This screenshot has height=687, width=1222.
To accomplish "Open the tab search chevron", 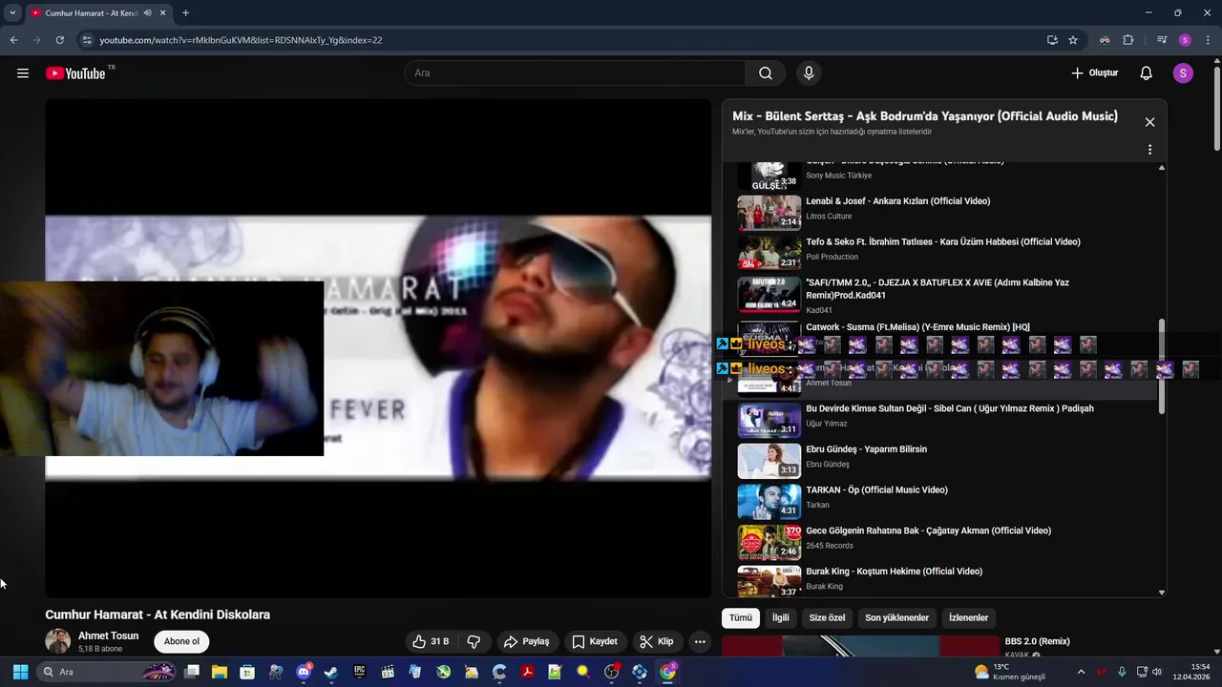I will pos(12,13).
